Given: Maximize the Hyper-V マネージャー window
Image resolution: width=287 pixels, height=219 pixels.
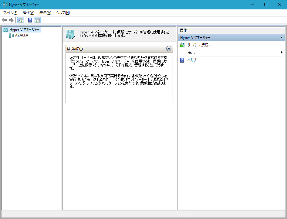Looking at the screenshot, I should 266,5.
